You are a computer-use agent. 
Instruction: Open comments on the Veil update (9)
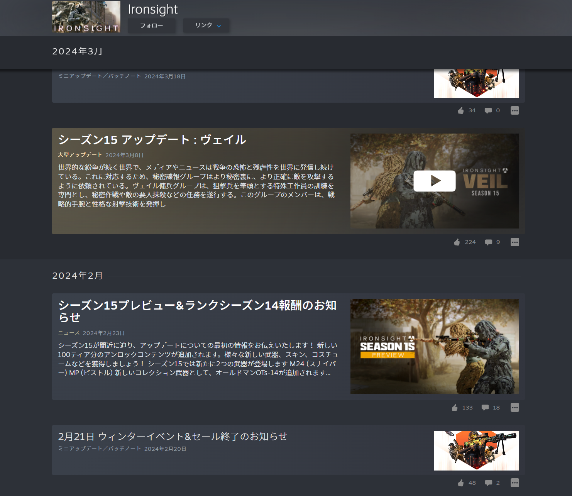(489, 242)
